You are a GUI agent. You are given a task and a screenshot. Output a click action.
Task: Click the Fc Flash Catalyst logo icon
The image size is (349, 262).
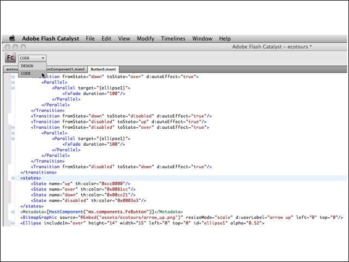click(10, 58)
